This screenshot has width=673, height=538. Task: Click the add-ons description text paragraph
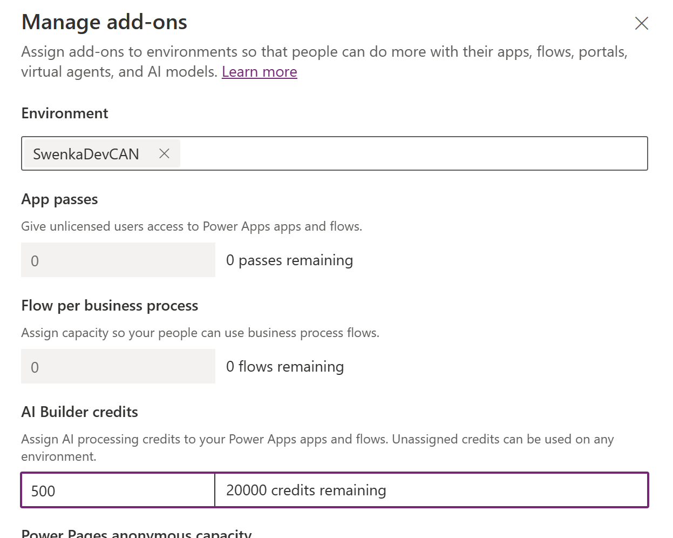point(324,61)
